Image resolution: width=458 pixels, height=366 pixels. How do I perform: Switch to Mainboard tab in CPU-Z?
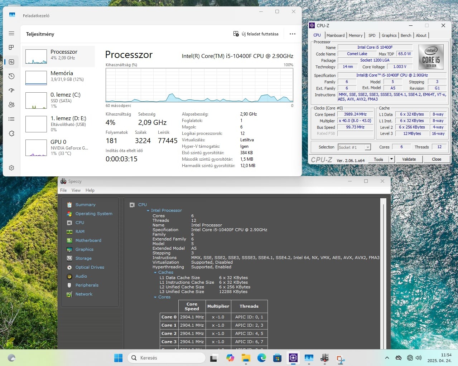336,35
